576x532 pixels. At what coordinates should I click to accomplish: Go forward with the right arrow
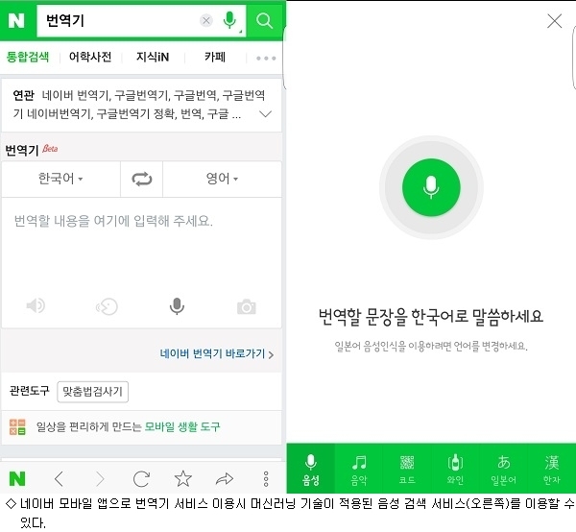(x=100, y=479)
